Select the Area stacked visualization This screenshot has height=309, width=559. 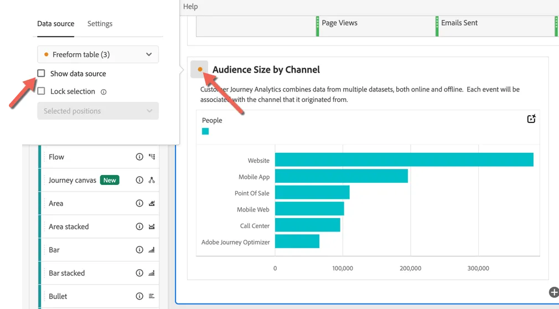(x=100, y=226)
